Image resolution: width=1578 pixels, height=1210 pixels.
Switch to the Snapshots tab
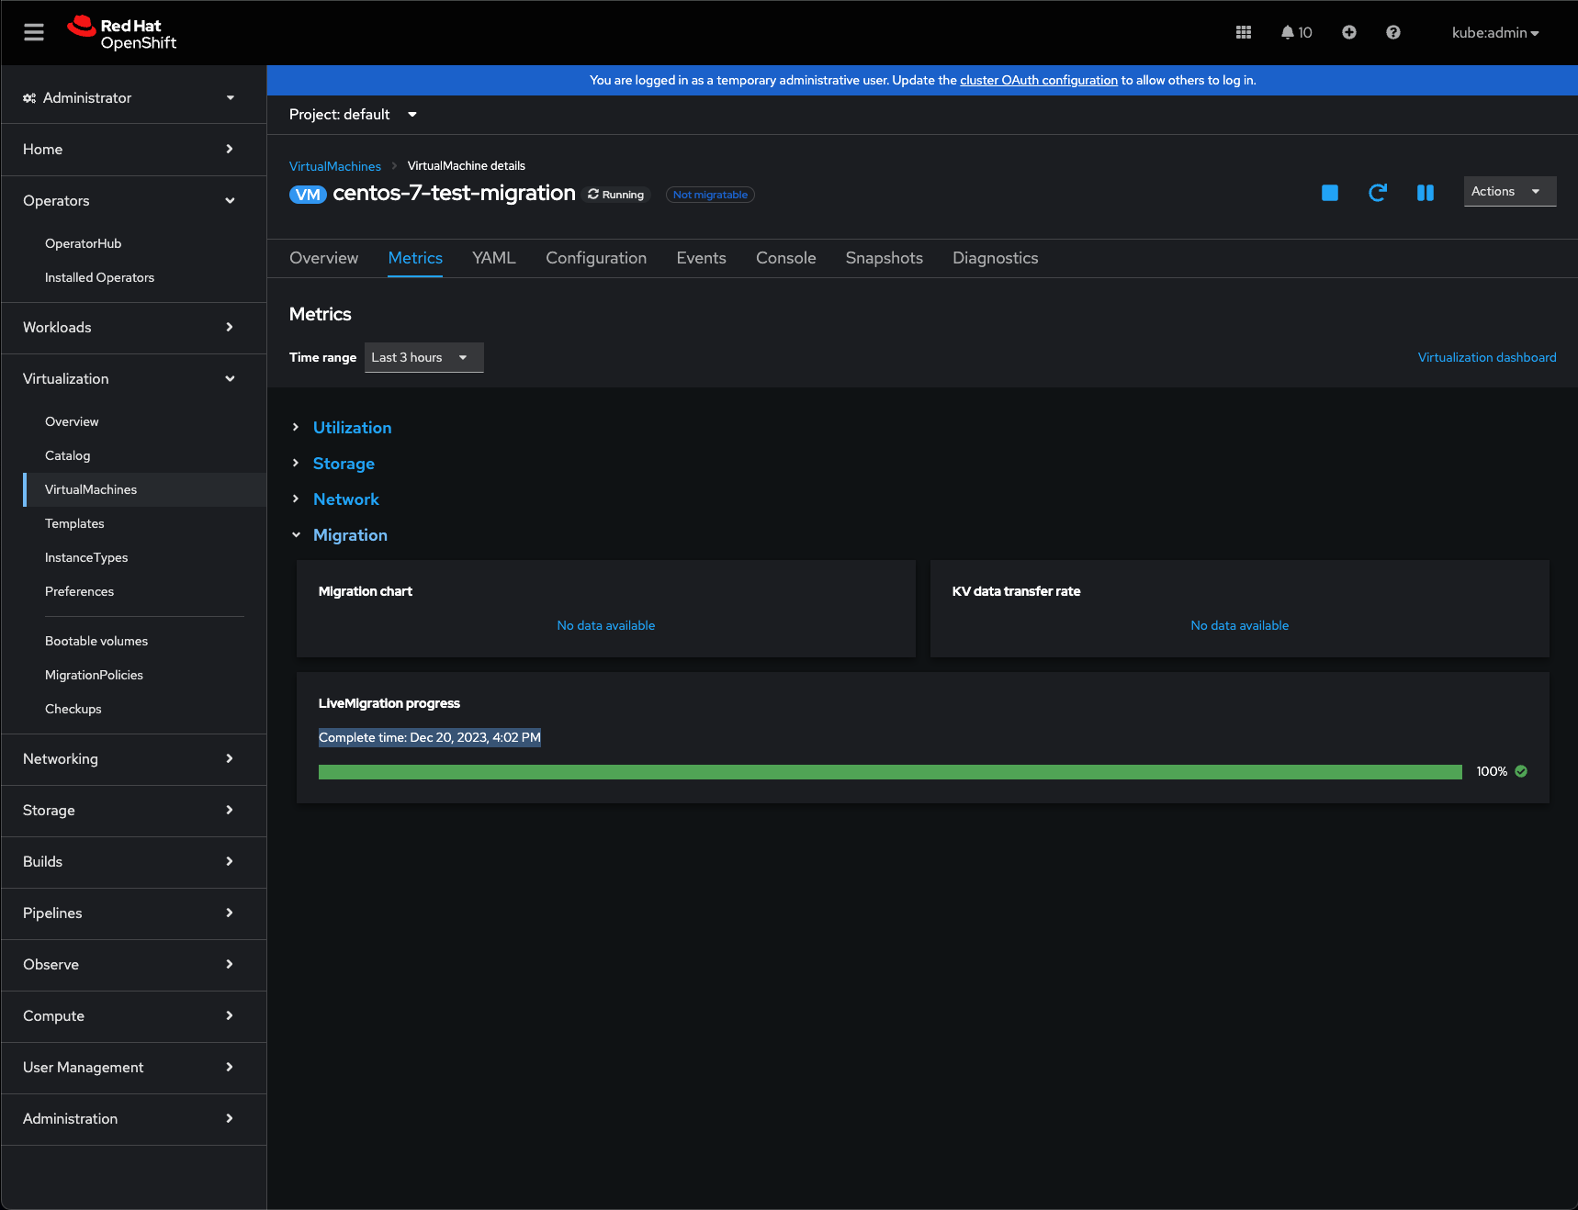pos(884,259)
